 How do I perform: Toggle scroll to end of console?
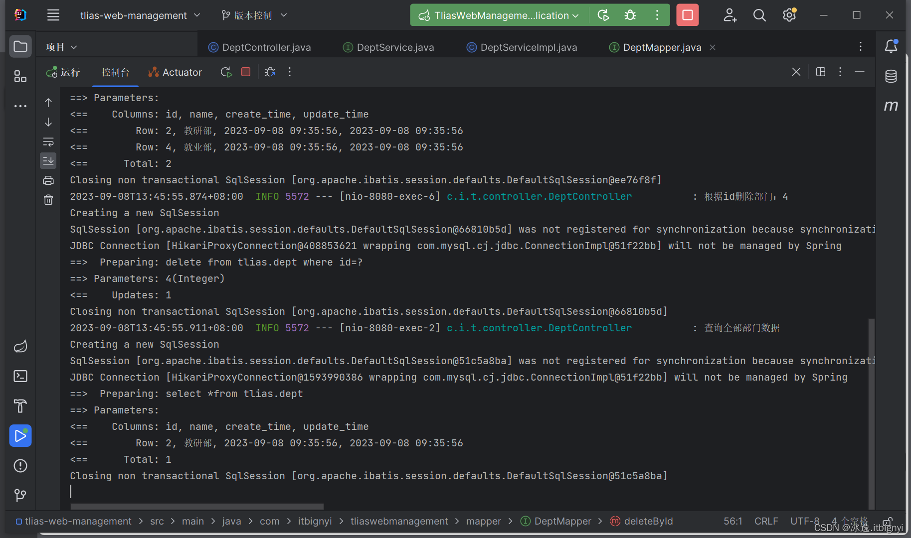(48, 161)
